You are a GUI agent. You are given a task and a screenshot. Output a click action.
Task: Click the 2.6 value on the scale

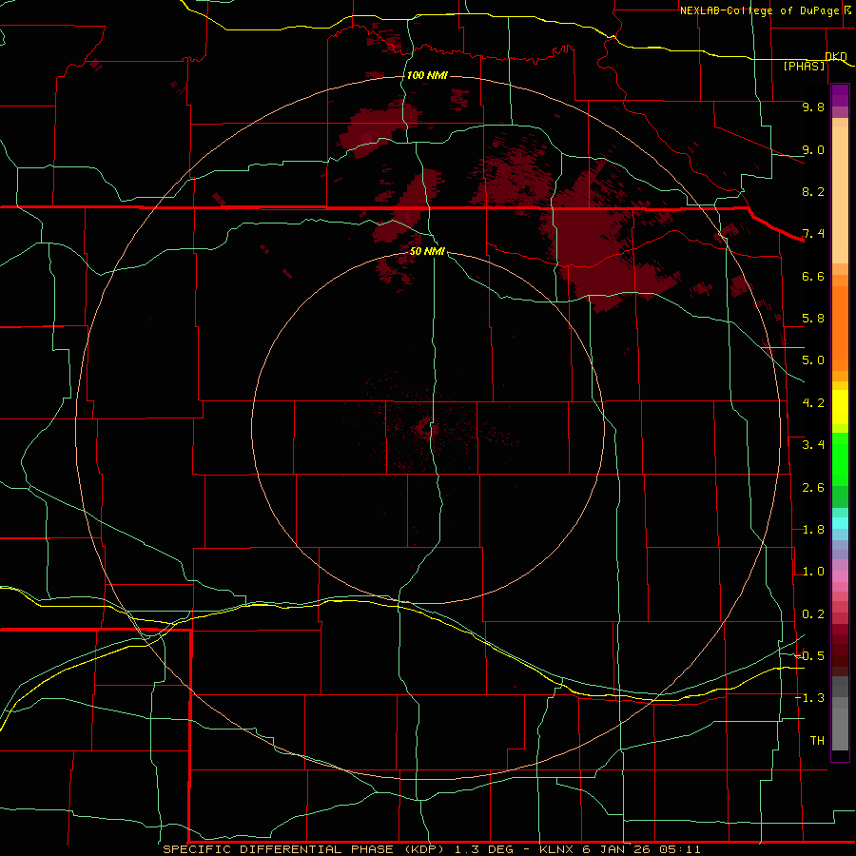(x=813, y=488)
